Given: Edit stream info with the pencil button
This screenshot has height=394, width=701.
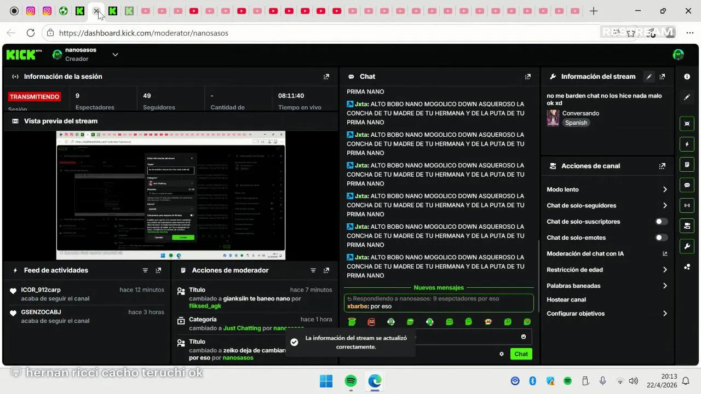Looking at the screenshot, I should (649, 77).
